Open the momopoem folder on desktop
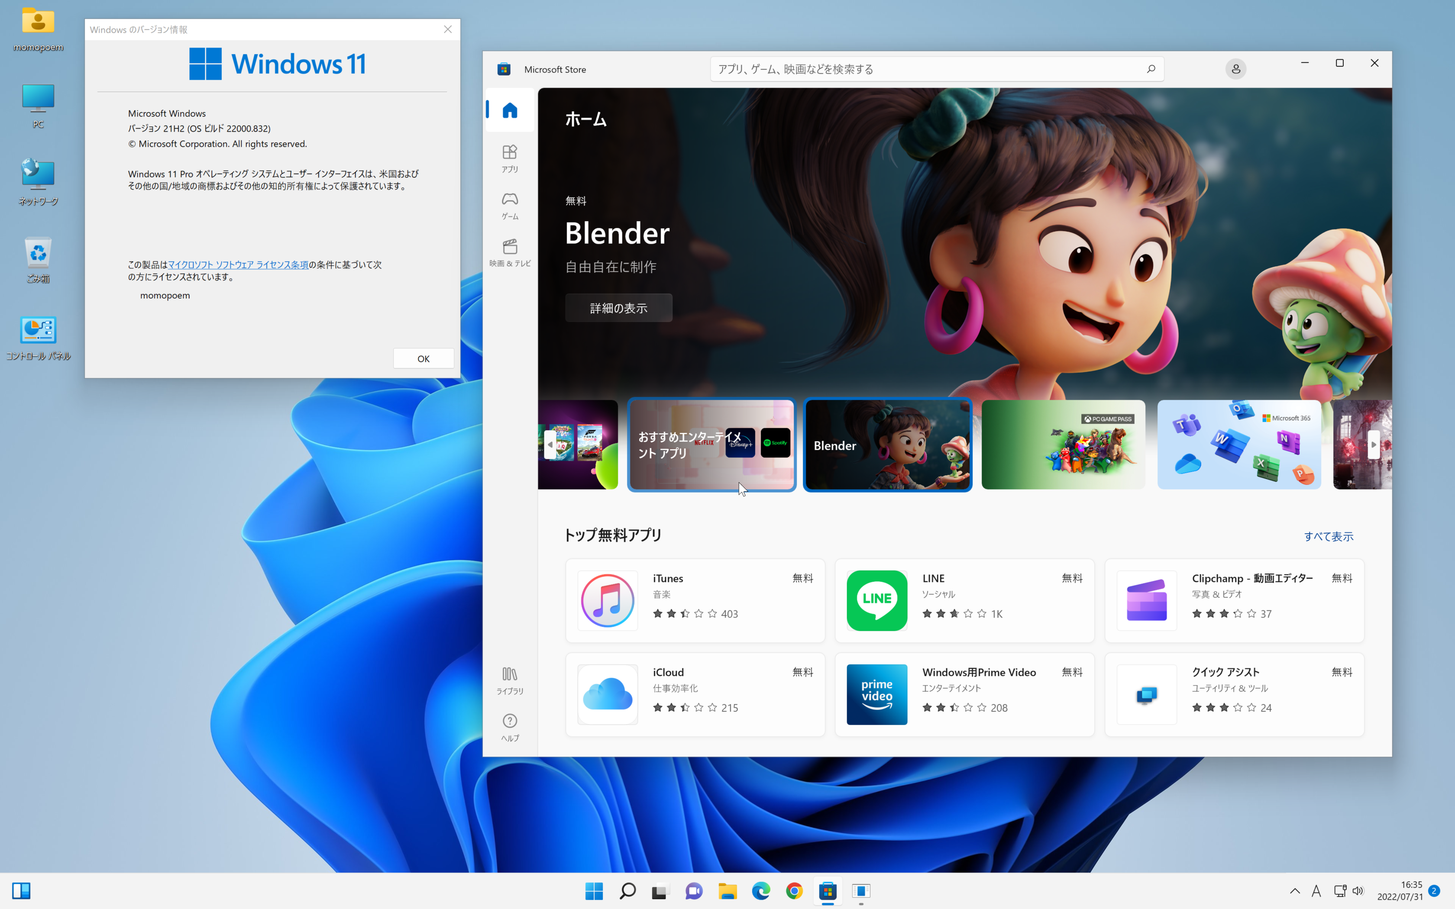1455x909 pixels. pos(38,29)
